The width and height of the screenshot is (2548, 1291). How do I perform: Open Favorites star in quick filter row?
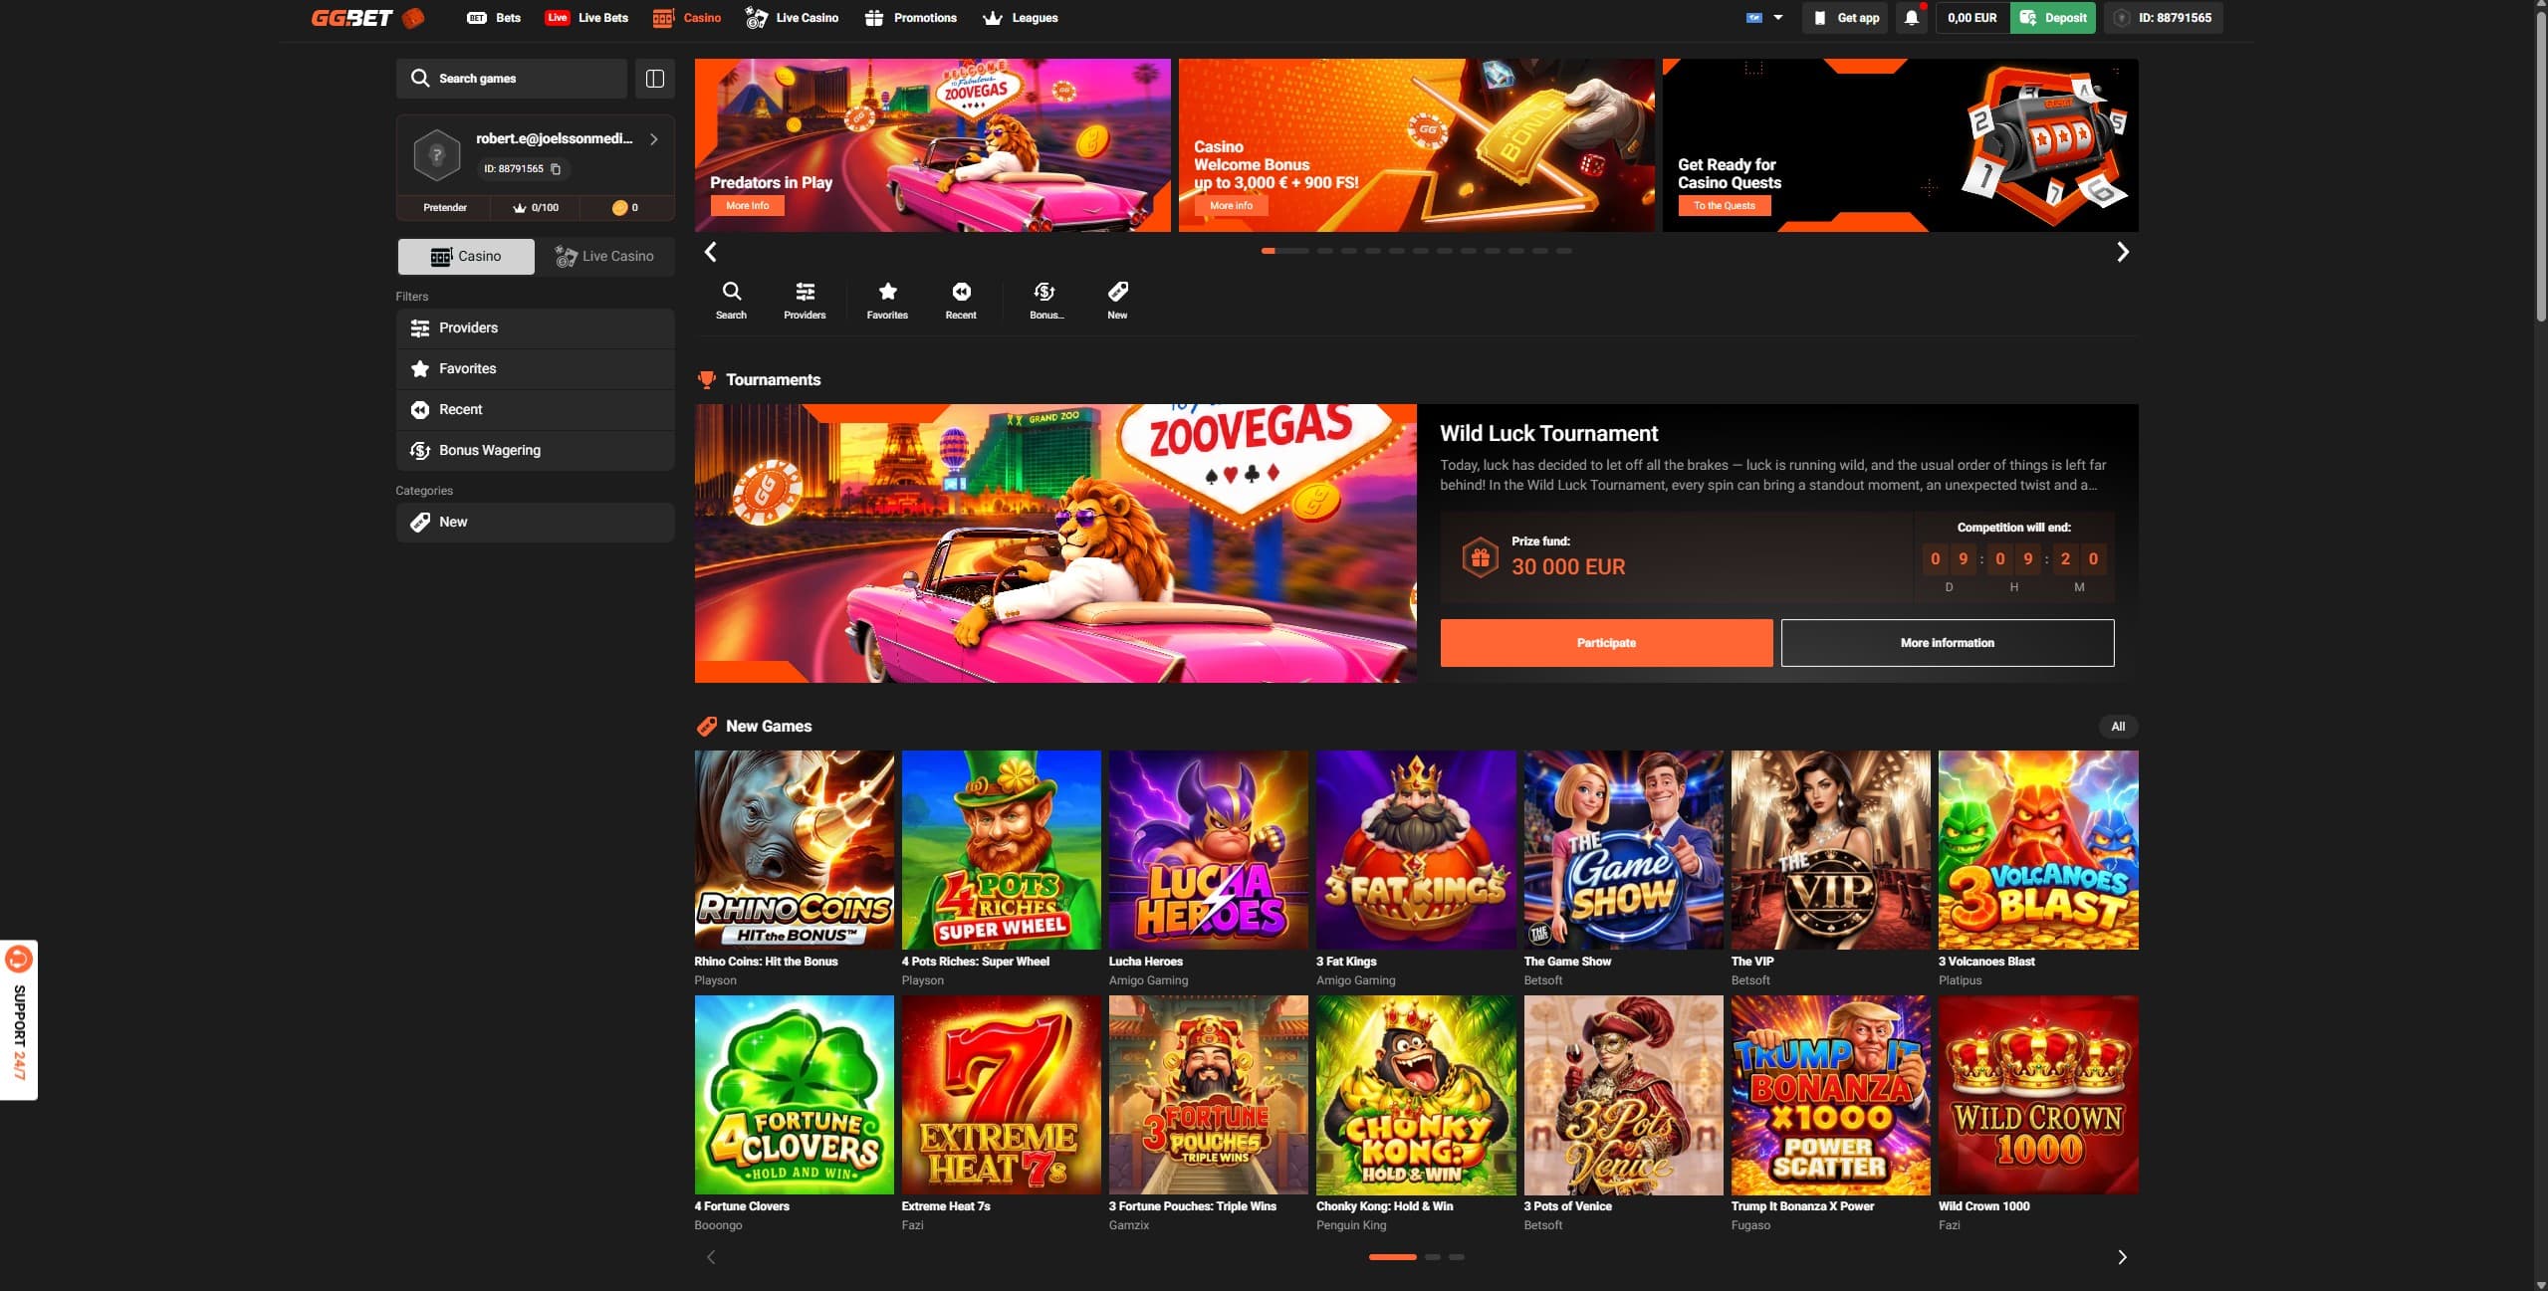click(887, 300)
